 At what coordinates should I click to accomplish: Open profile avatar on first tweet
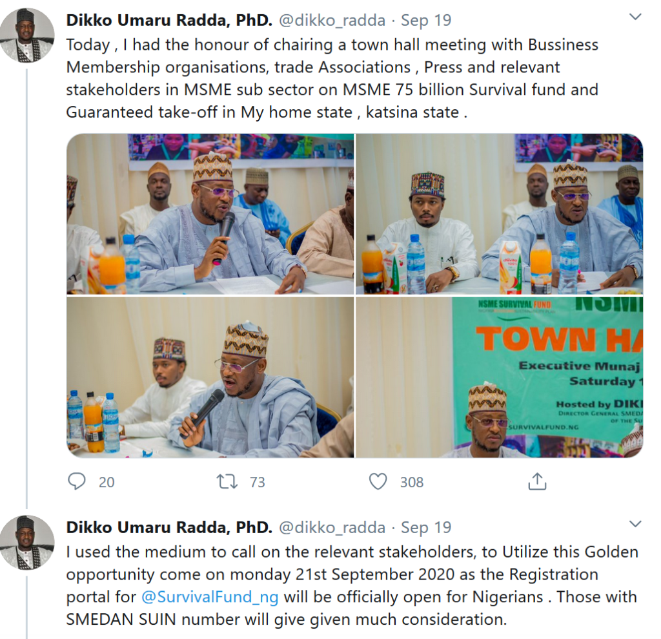coord(26,36)
